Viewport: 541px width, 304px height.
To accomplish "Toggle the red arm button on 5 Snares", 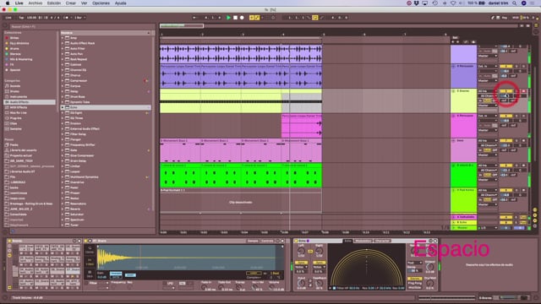I will pos(523,91).
